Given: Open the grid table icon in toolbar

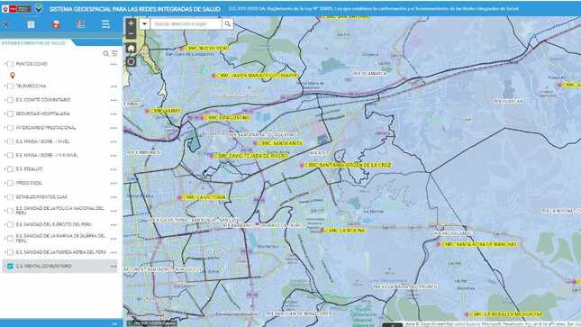Looking at the screenshot, I should coord(80,24).
